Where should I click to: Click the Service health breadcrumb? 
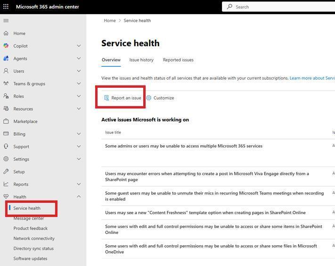[x=137, y=21]
